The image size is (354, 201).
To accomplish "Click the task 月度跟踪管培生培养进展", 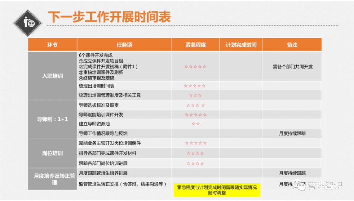I will coord(103,173).
